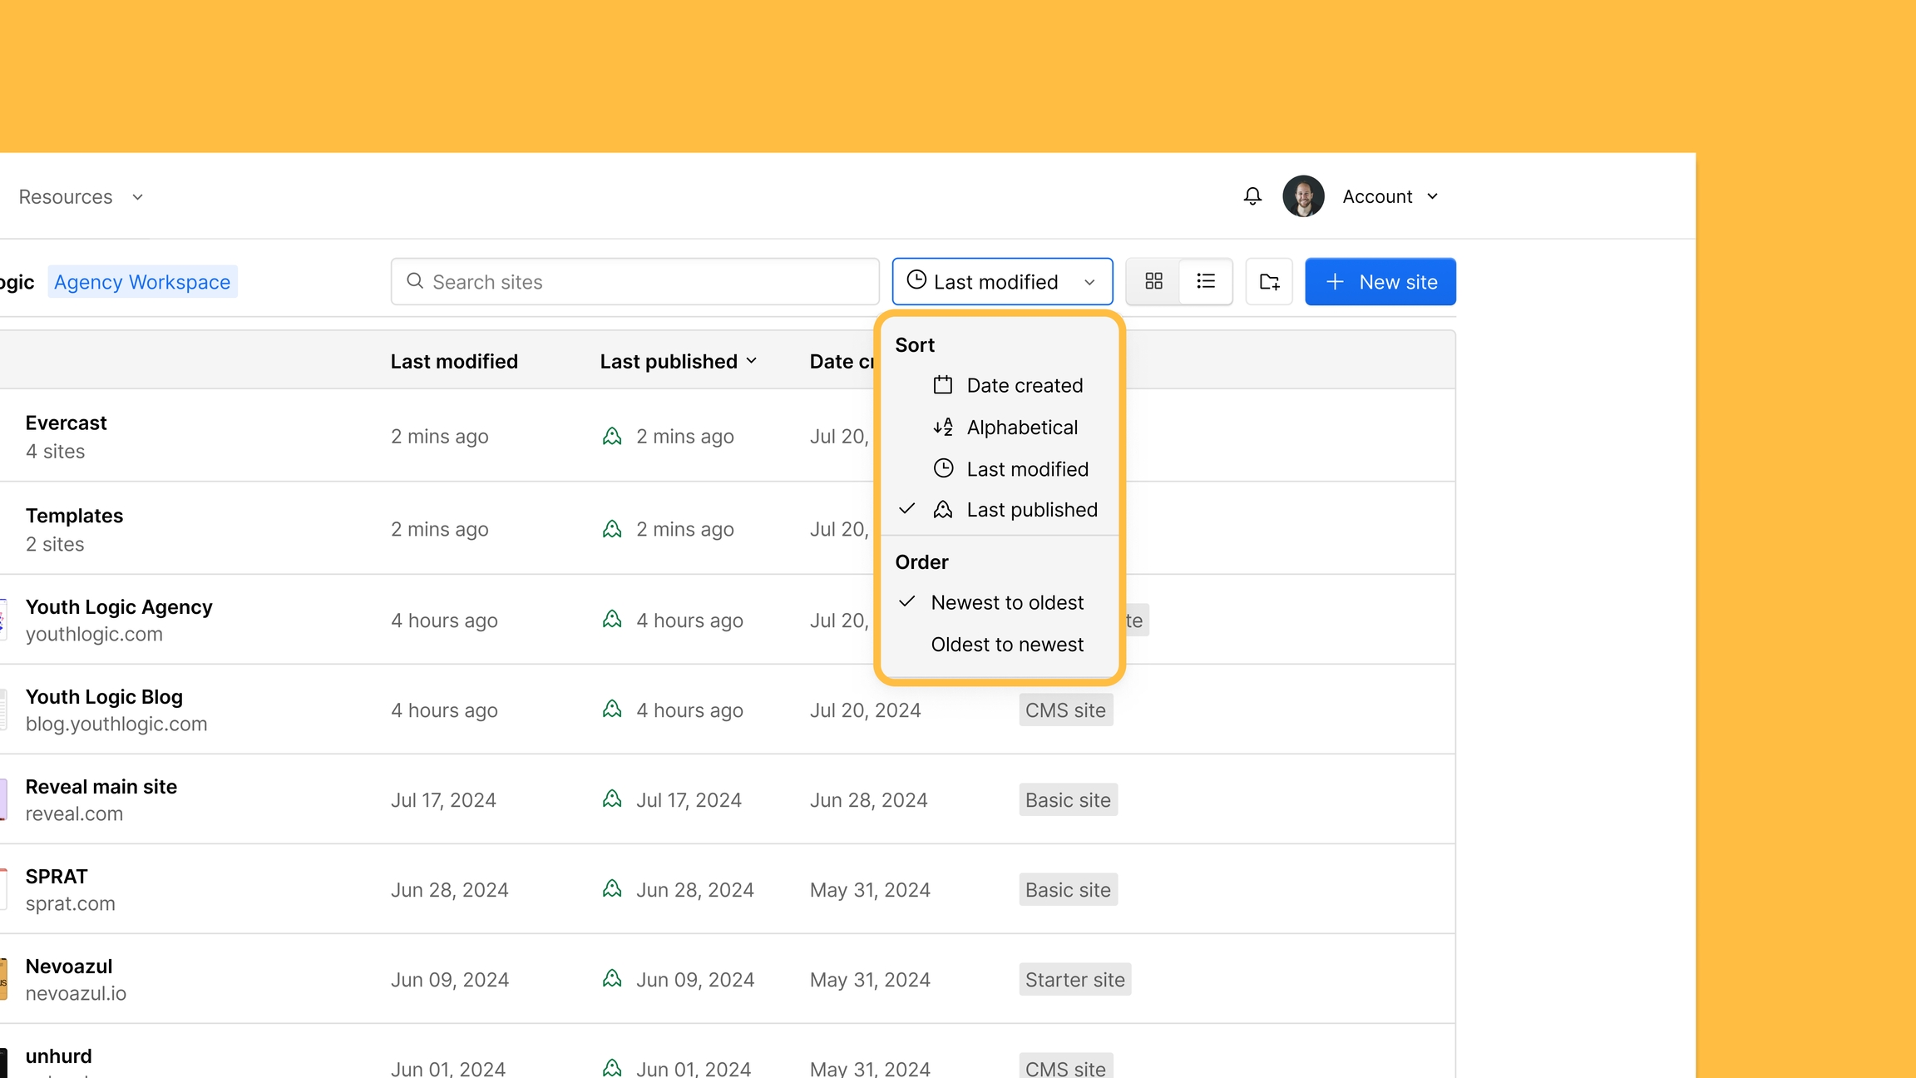This screenshot has height=1078, width=1916.
Task: Select Newest to oldest ordering
Action: (1007, 602)
